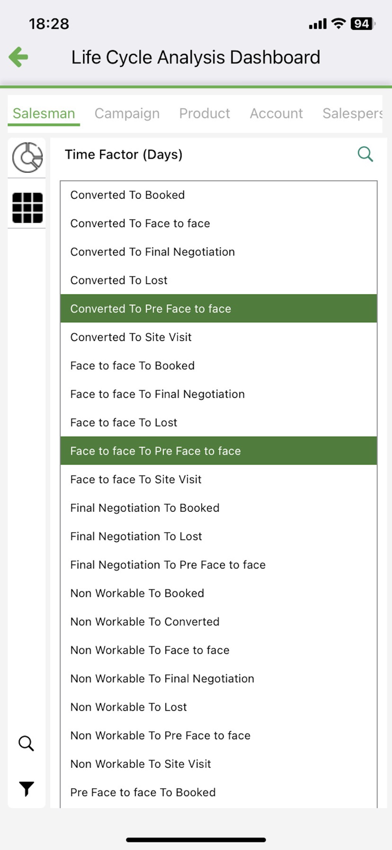Switch to the grid view icon
The width and height of the screenshot is (392, 850).
tap(27, 208)
